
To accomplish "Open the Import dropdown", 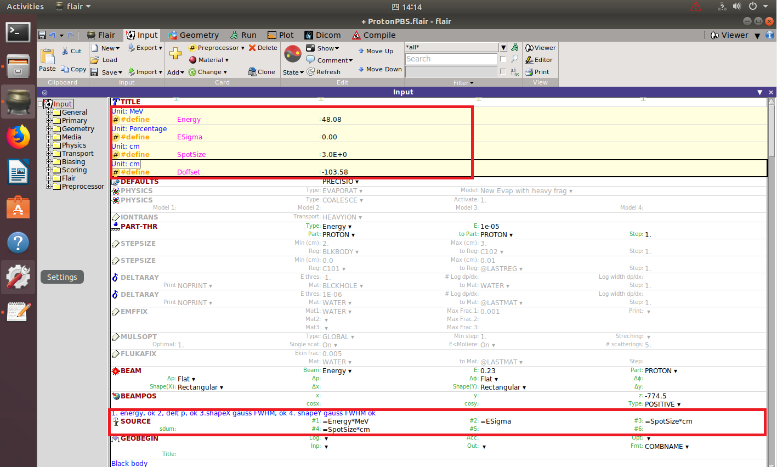I will (145, 72).
